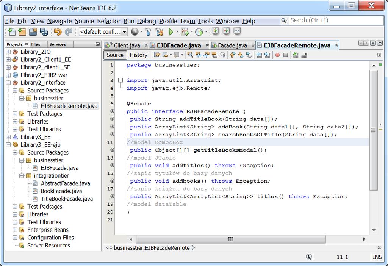The image size is (388, 266).
Task: Switch editor to Source view
Action: pyautogui.click(x=115, y=55)
